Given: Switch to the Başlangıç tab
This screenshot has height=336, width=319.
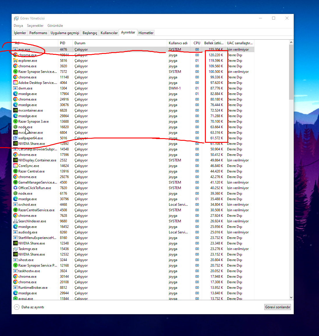Looking at the screenshot, I should (90, 33).
